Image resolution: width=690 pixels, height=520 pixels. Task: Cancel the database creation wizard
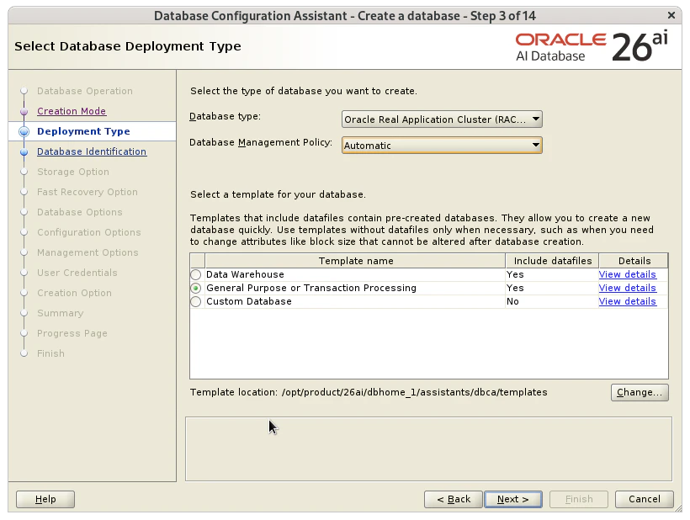pos(645,499)
